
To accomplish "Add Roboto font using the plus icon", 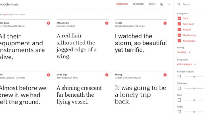I will 165,23.
